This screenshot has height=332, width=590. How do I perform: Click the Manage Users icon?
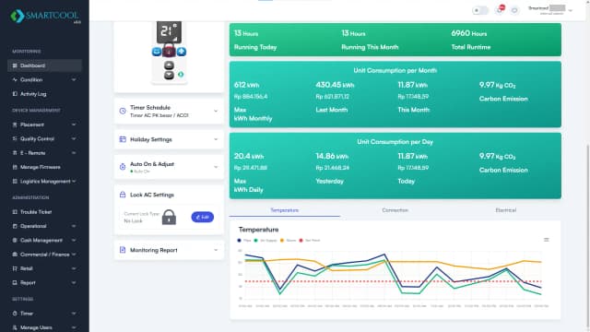coord(15,327)
